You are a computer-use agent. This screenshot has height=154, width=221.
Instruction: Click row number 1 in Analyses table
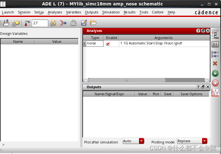click(85, 44)
